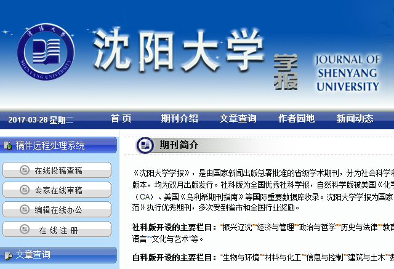The height and width of the screenshot is (269, 394).
Task: Click the icon in the 在线投稿查稿 button
Action: [x=25, y=170]
